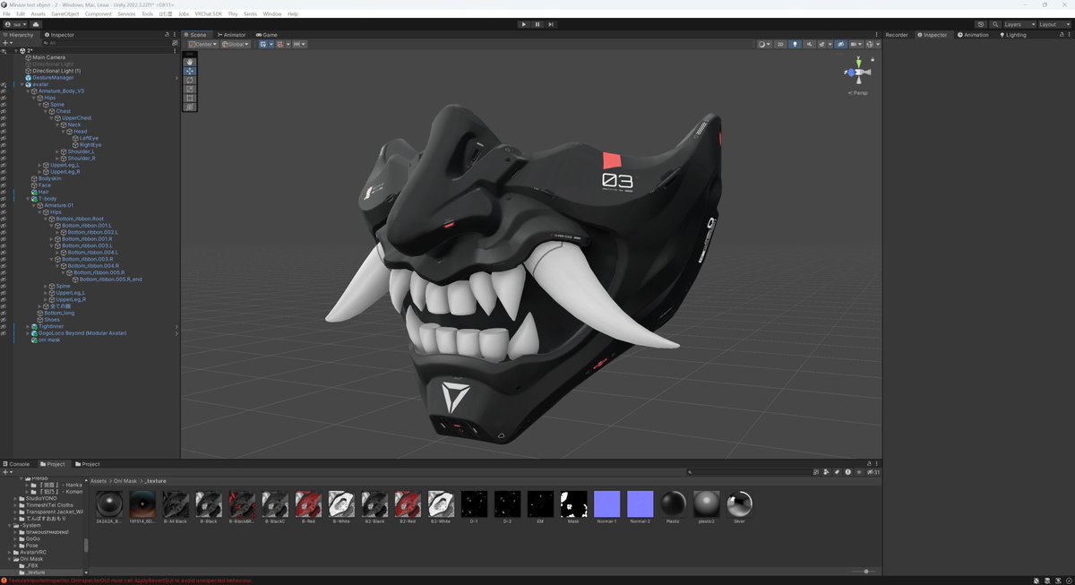Select the Hand tool in Scene view

(189, 62)
